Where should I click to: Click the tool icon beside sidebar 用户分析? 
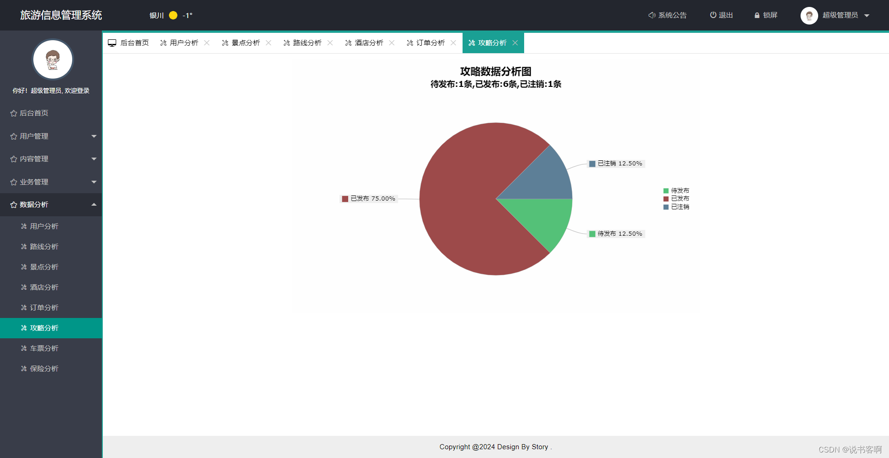pyautogui.click(x=24, y=226)
